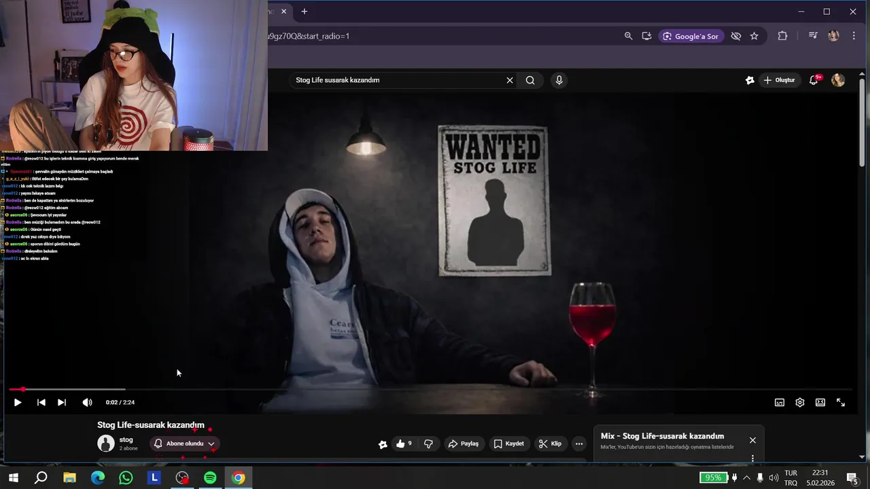Open a new browser tab
Screen dimensions: 870x489
[304, 12]
